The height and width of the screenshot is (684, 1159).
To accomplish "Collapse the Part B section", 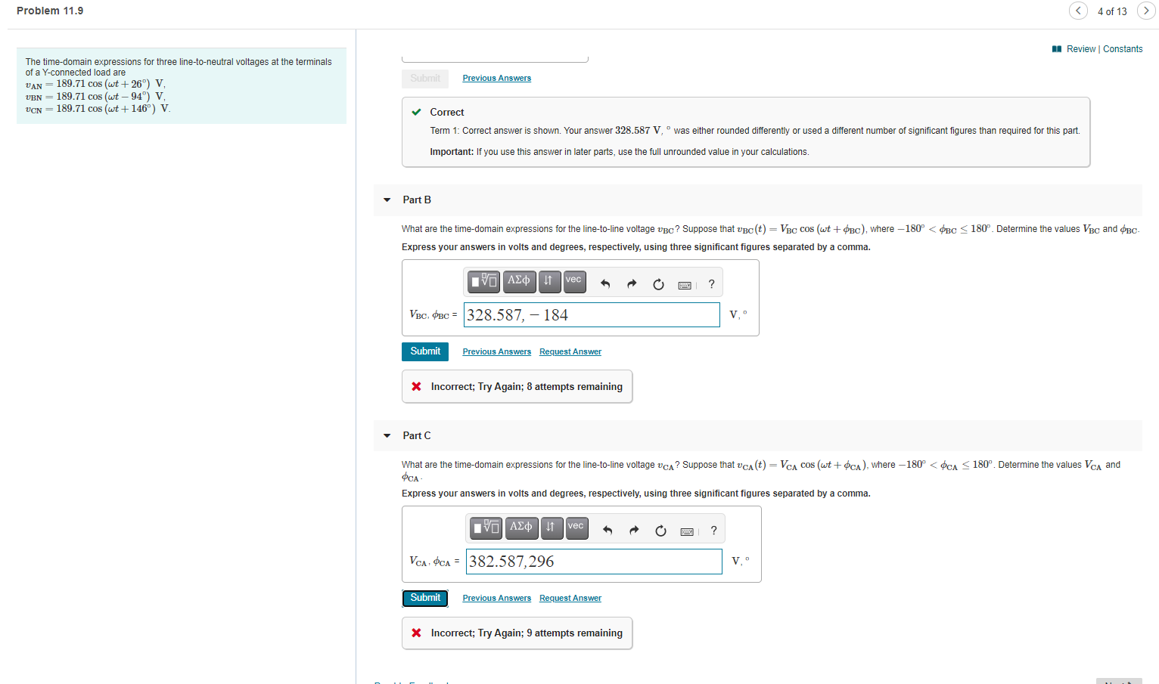I will tap(387, 200).
